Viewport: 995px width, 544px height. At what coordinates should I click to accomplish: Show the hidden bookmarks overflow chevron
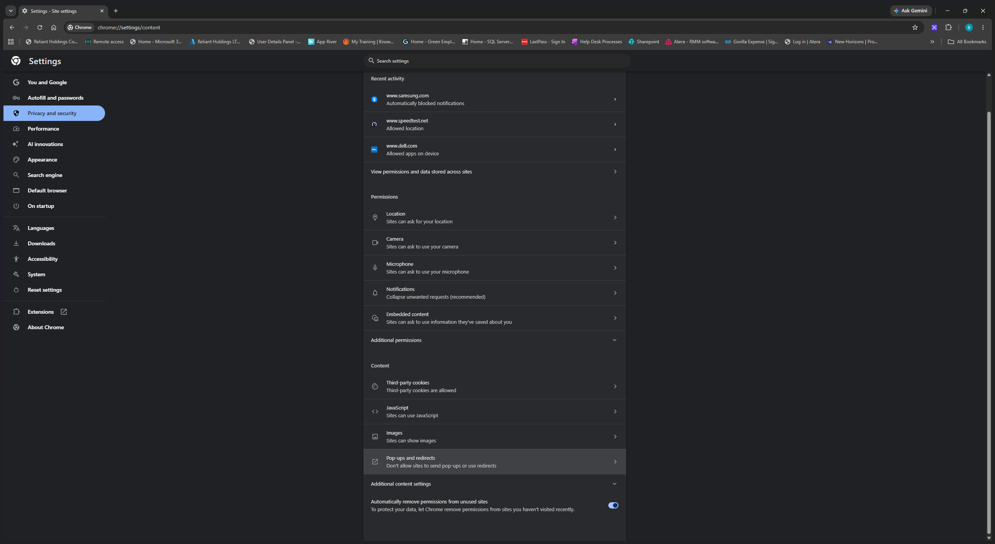932,42
